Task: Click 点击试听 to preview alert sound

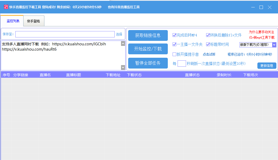Action: click(209, 54)
